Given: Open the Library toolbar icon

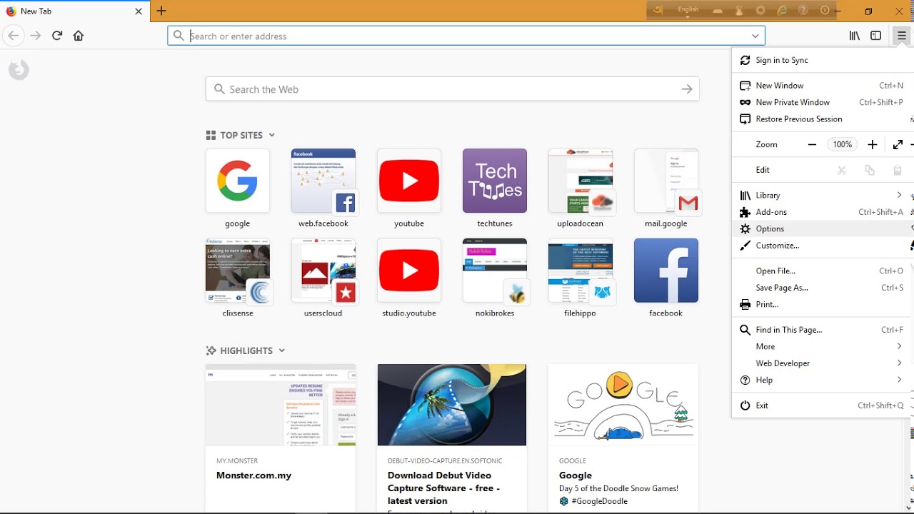Looking at the screenshot, I should click(854, 36).
